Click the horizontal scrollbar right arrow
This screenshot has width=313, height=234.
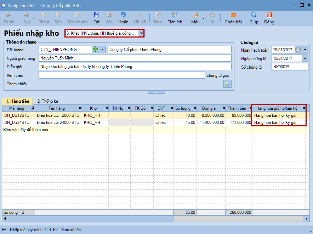click(307, 219)
